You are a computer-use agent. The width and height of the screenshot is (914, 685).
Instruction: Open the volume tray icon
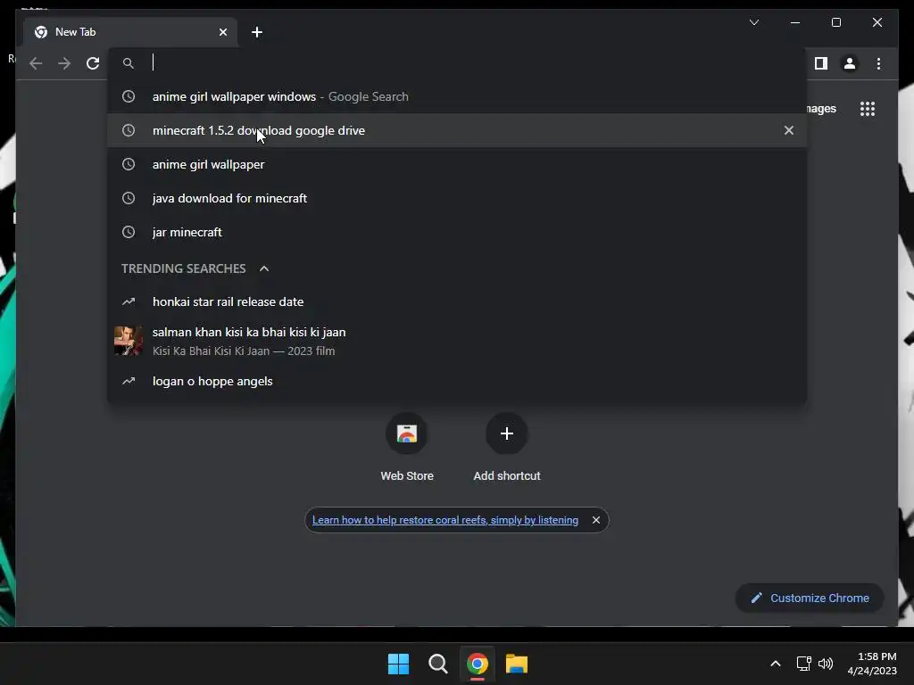826,664
